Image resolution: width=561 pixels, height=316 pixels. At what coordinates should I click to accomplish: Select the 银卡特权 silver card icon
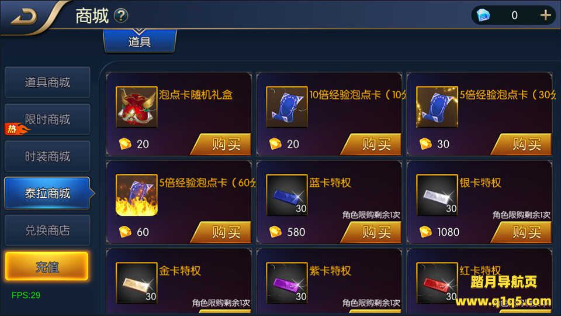click(x=437, y=195)
